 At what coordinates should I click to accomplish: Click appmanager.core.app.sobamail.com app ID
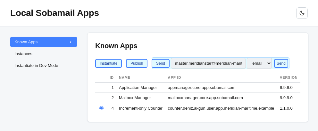coord(202,87)
